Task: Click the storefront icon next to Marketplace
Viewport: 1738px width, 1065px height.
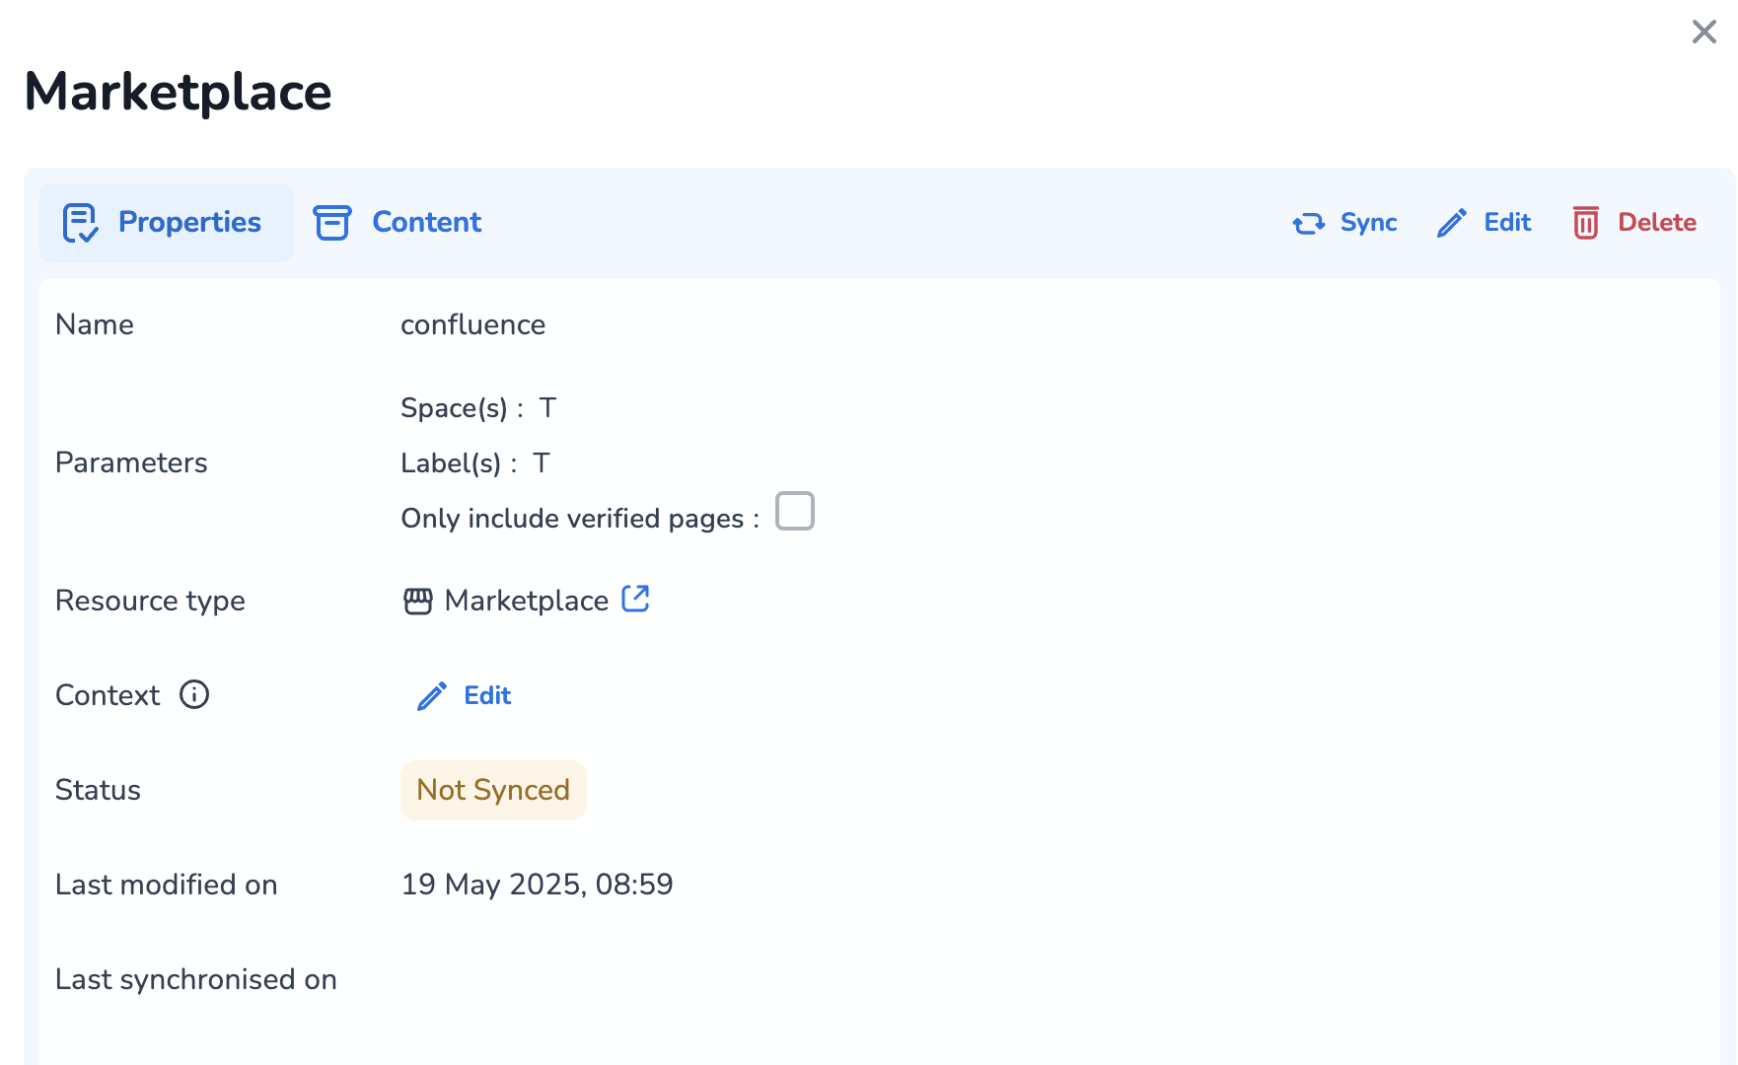Action: [x=417, y=601]
